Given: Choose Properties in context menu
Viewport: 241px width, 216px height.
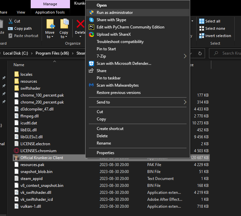Looking at the screenshot, I should (x=138, y=153).
